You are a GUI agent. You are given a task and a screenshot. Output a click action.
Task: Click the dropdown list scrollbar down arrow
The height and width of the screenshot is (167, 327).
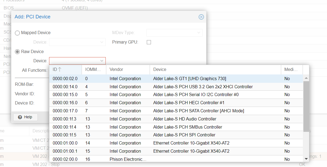pyautogui.click(x=306, y=159)
